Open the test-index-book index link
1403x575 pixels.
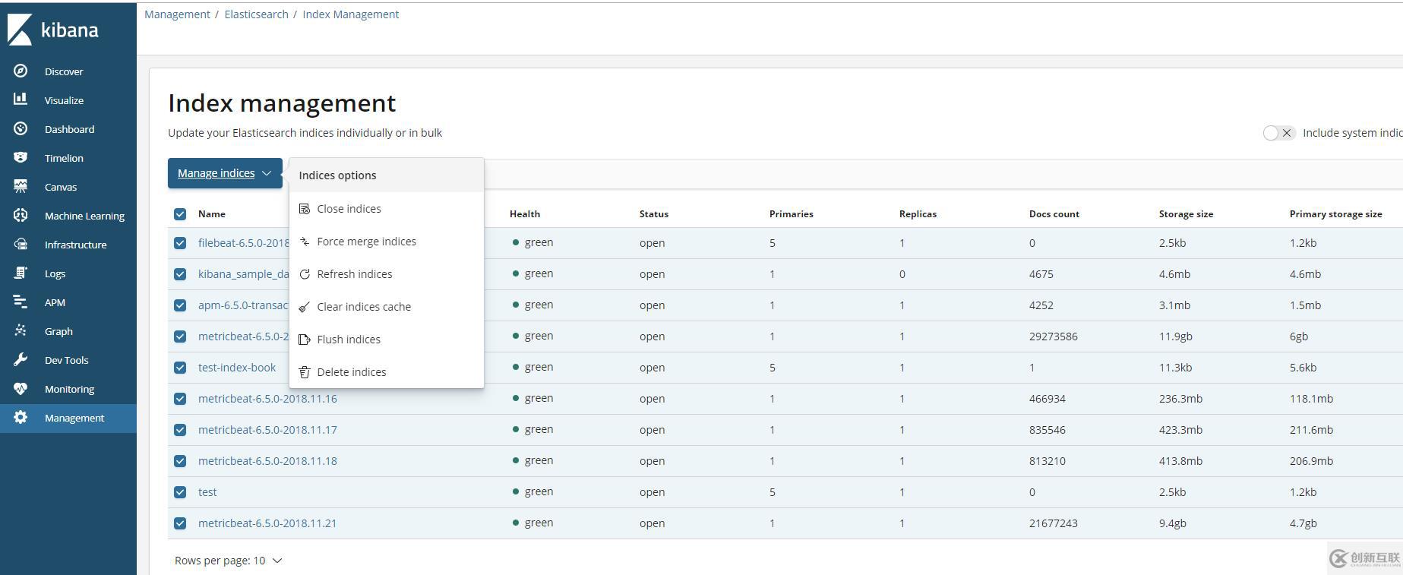coord(237,368)
